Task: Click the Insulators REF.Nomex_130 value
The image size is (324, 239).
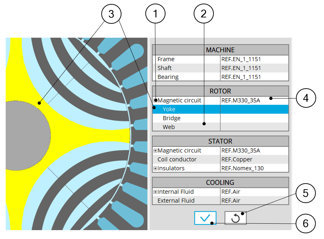Action: (242, 168)
